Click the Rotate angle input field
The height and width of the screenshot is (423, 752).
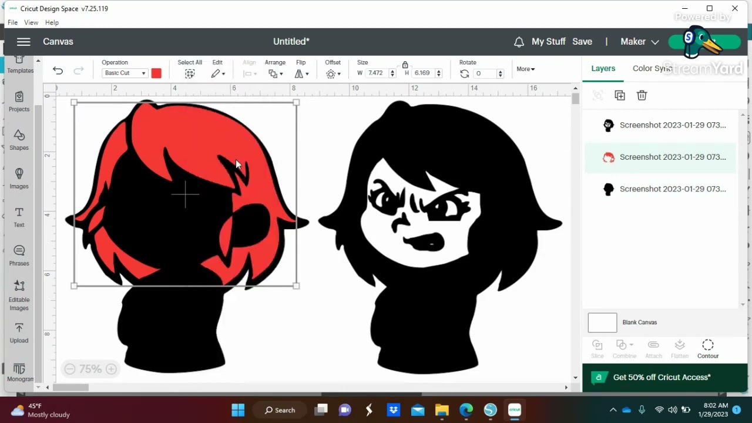coord(485,73)
